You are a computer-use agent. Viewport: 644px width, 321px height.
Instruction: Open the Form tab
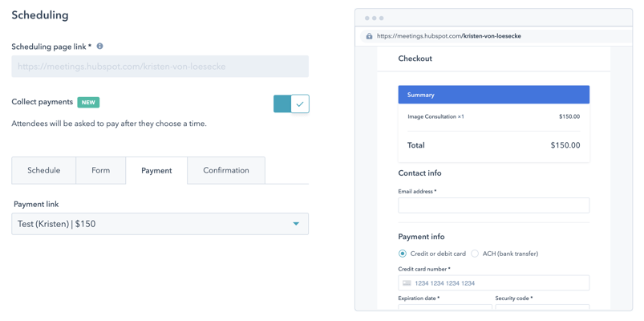100,170
